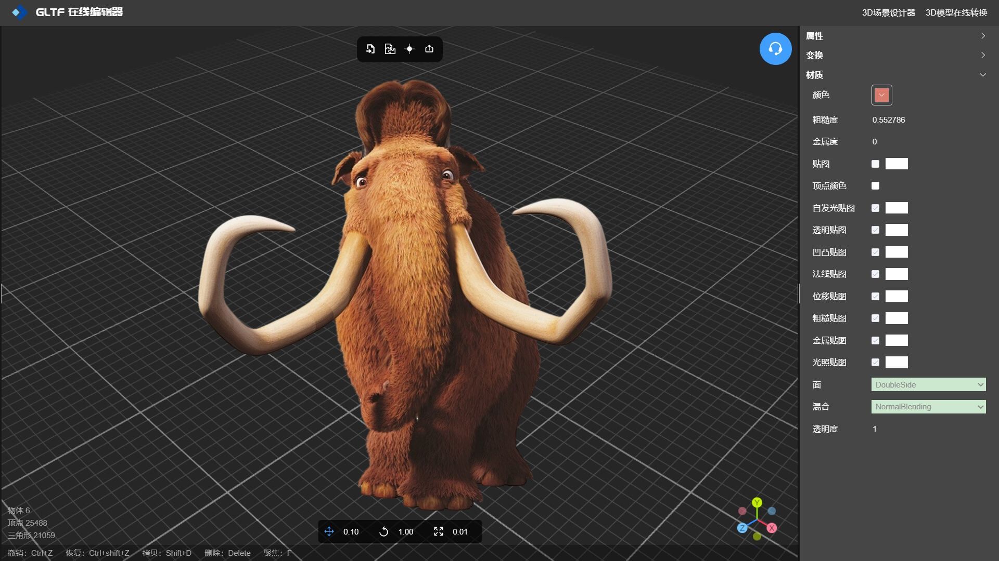Click the 删除: Delete shortcut hint

[227, 553]
